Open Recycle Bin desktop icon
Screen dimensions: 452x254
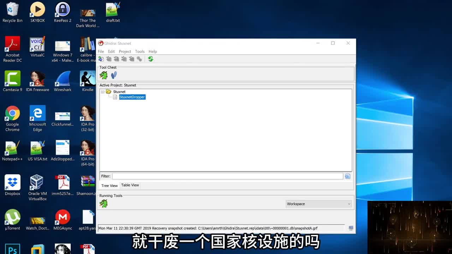[x=12, y=12]
